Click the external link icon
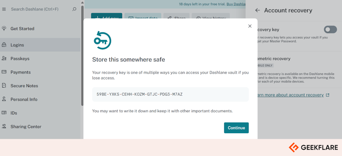342x156 pixels. coord(328,95)
